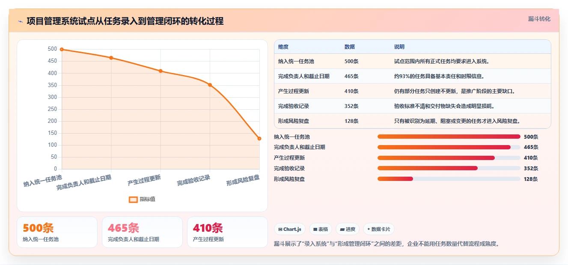Click the 漏斗转化 badge in the header

coord(539,19)
